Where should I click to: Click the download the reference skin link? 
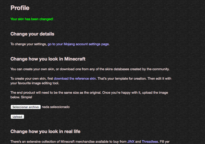75,78
